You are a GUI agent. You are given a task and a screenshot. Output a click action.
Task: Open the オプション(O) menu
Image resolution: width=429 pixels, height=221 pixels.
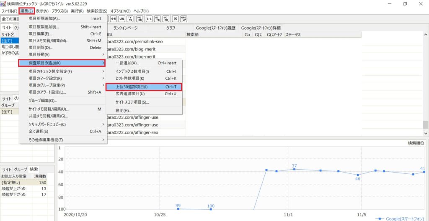tap(120, 11)
